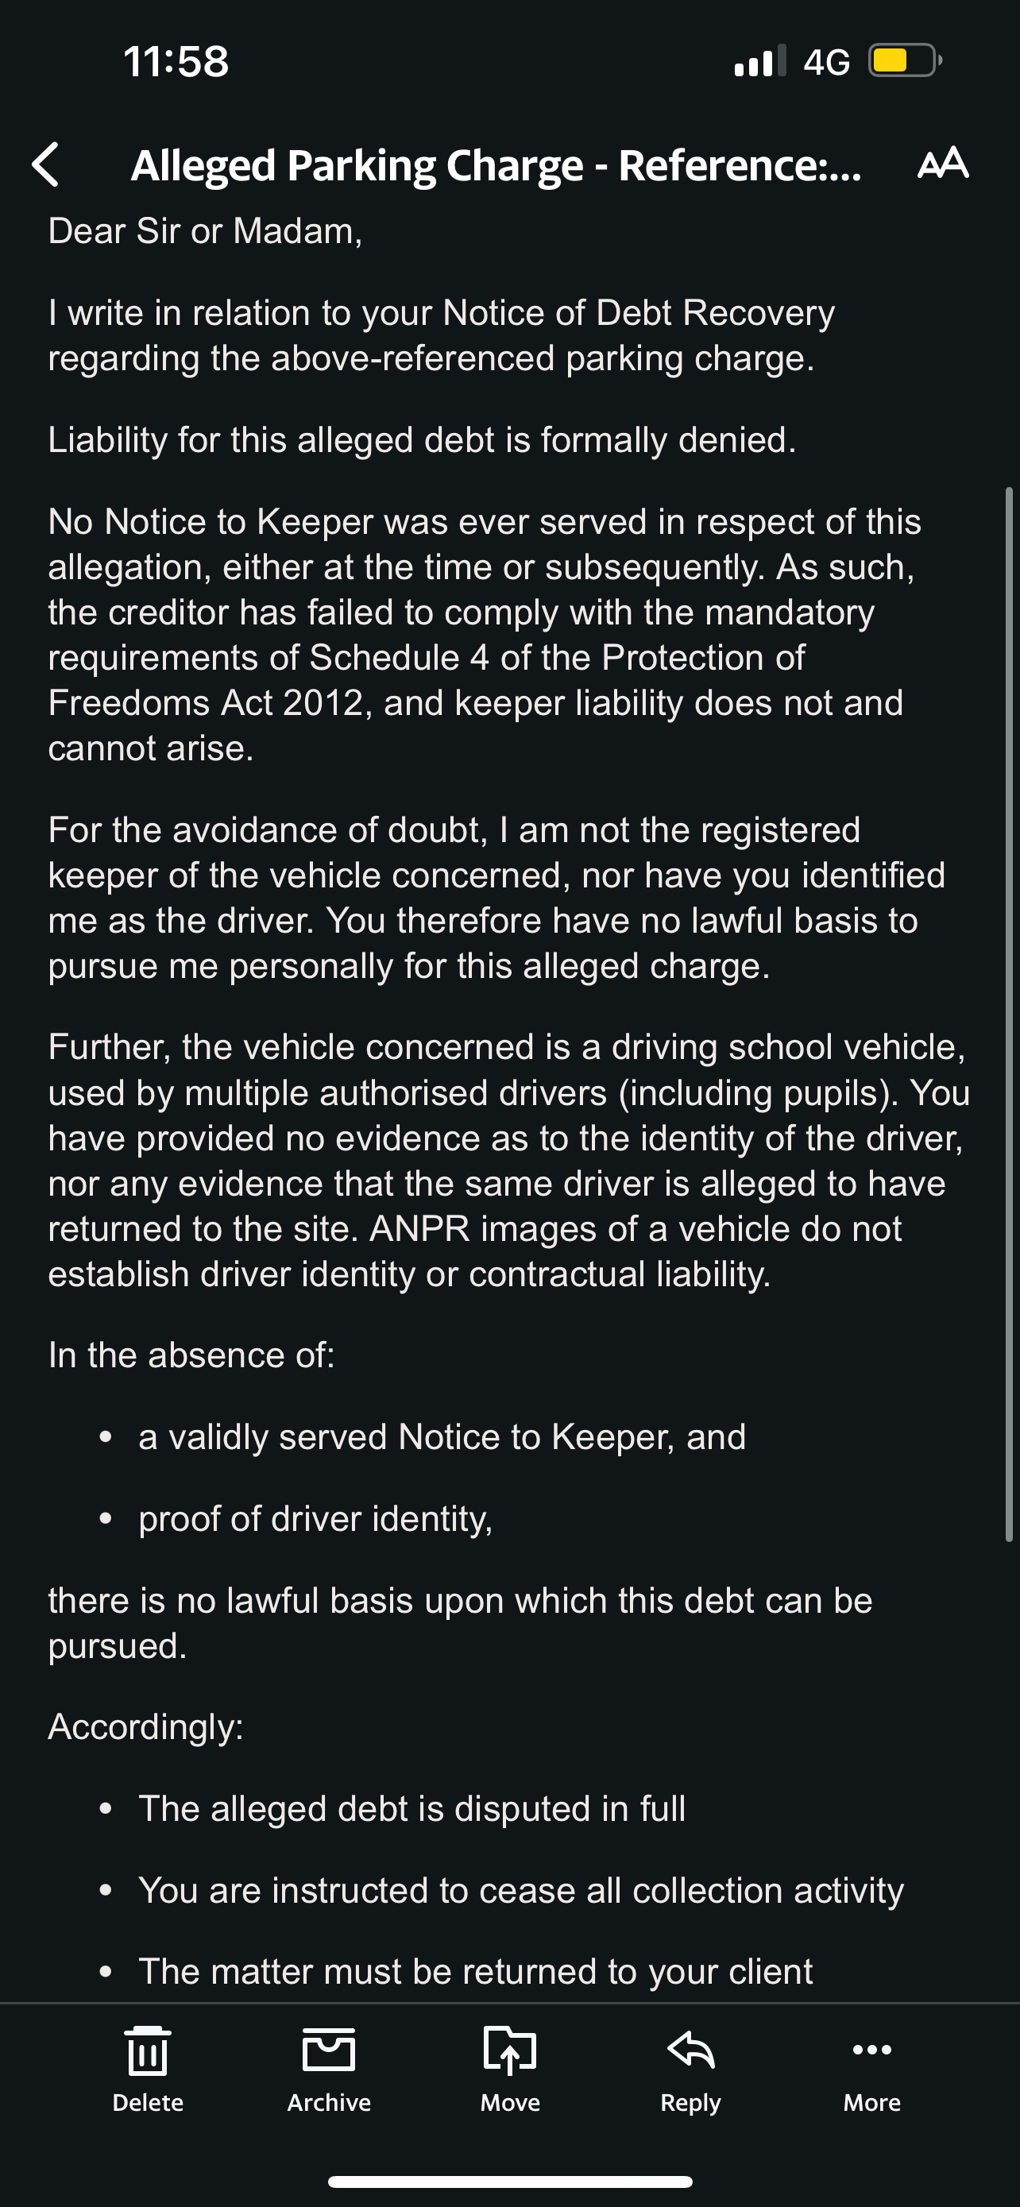Tap the "validly served Notice to Keeper" bullet
This screenshot has width=1020, height=2207.
(x=442, y=1437)
